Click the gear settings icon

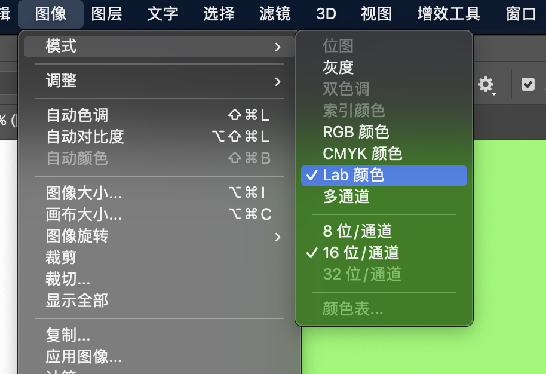tap(486, 84)
